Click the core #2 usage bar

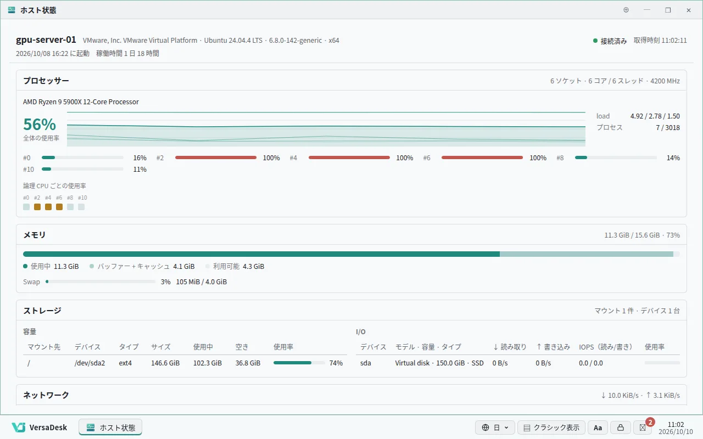tap(216, 157)
